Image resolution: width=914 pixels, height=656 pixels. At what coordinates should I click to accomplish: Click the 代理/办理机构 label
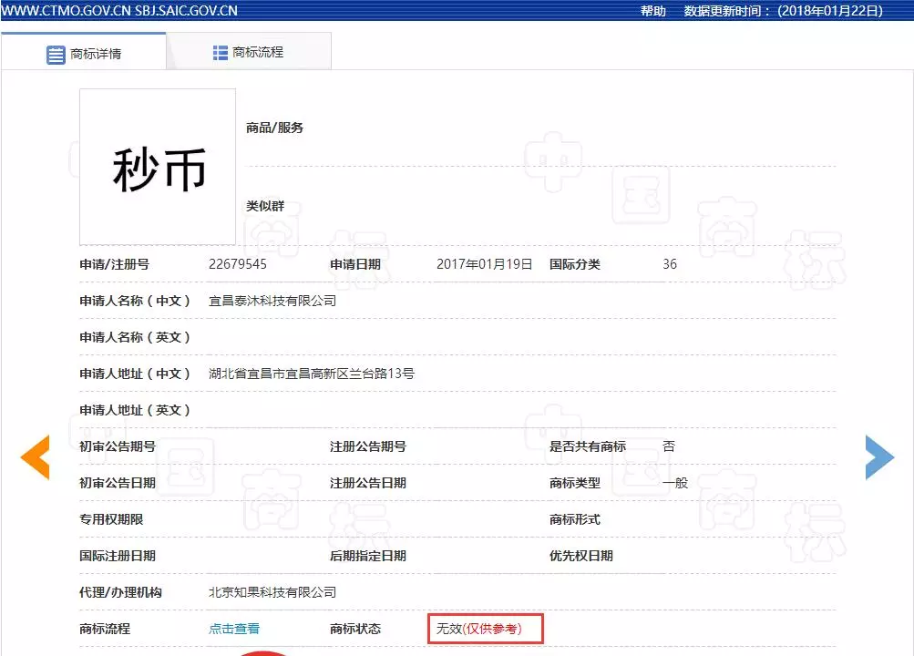pyautogui.click(x=120, y=592)
